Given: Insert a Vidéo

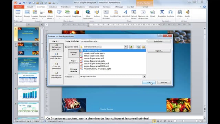Looking at the screenshot, I should point(180,14).
